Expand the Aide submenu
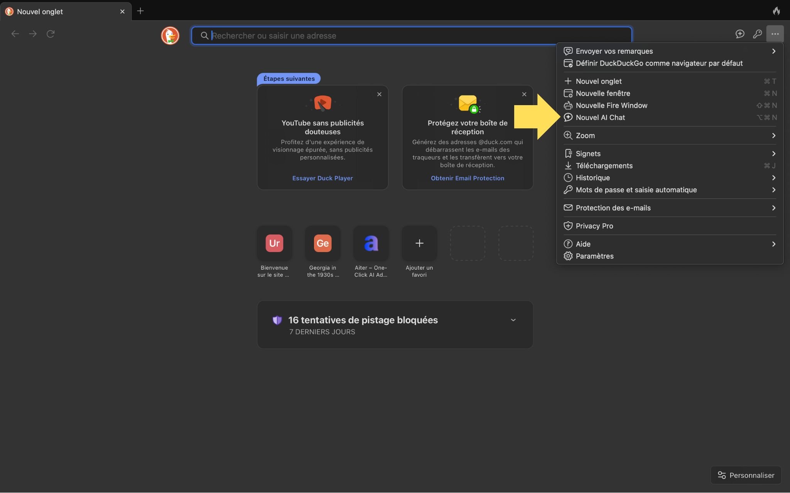Viewport: 790px width, 493px height. coord(670,244)
